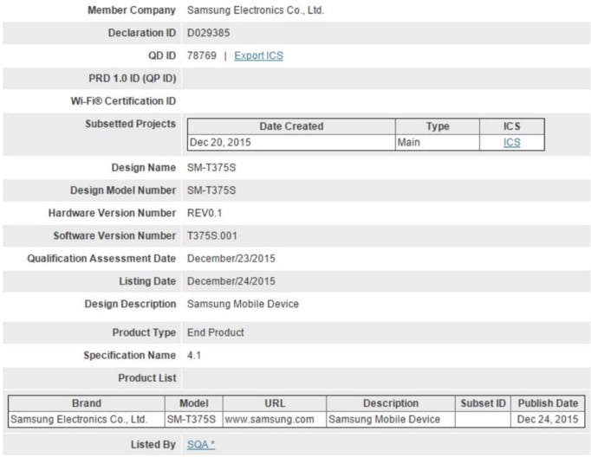The height and width of the screenshot is (457, 591).
Task: Click the Design Description value Samsung Mobile Device
Action: 243,304
